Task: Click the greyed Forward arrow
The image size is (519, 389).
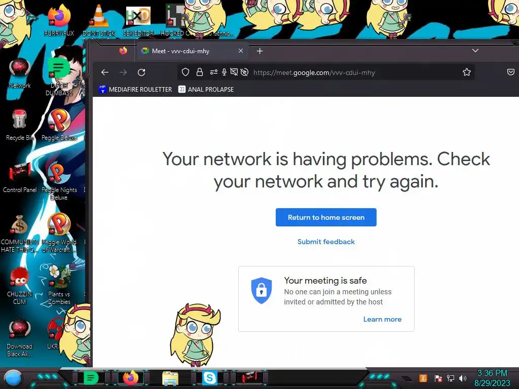Action: coord(123,72)
